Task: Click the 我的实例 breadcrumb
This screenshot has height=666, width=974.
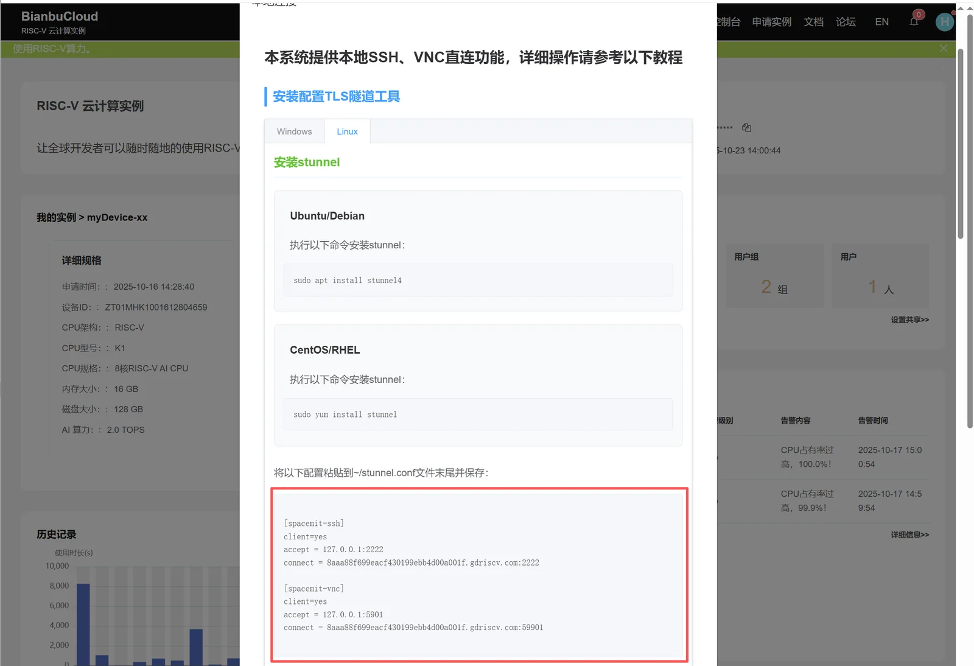Action: 56,217
